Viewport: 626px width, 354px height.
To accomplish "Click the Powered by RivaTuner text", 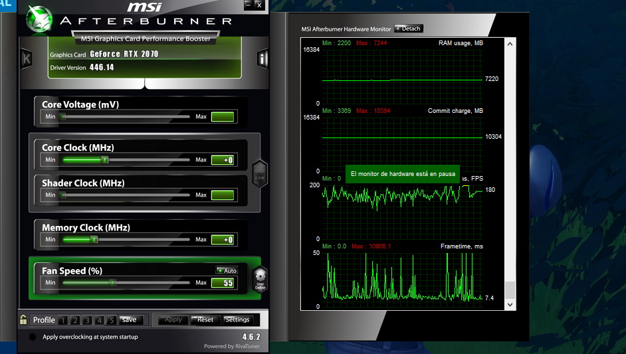I will click(232, 347).
